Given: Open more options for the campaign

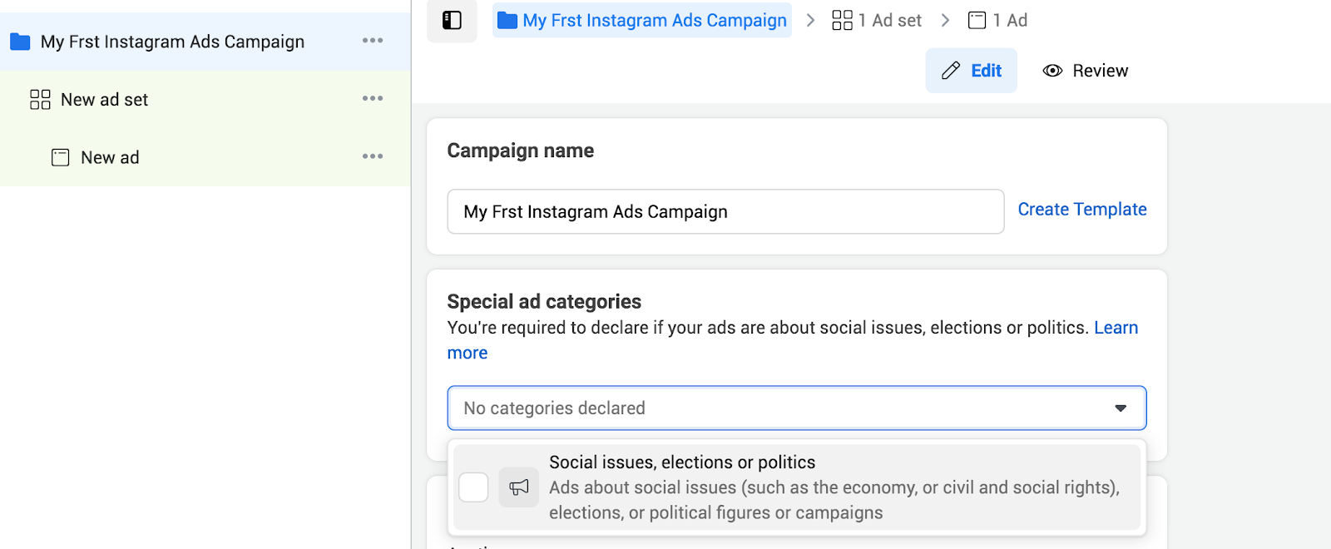Looking at the screenshot, I should 373,41.
